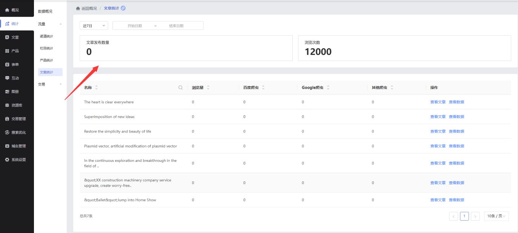This screenshot has height=233, width=518.
Task: Open the 10条/页 page size dropdown
Action: (x=496, y=216)
